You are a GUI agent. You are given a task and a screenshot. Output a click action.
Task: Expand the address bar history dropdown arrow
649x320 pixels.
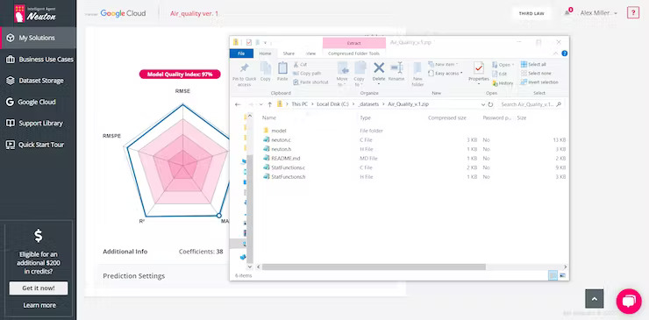pyautogui.click(x=483, y=104)
